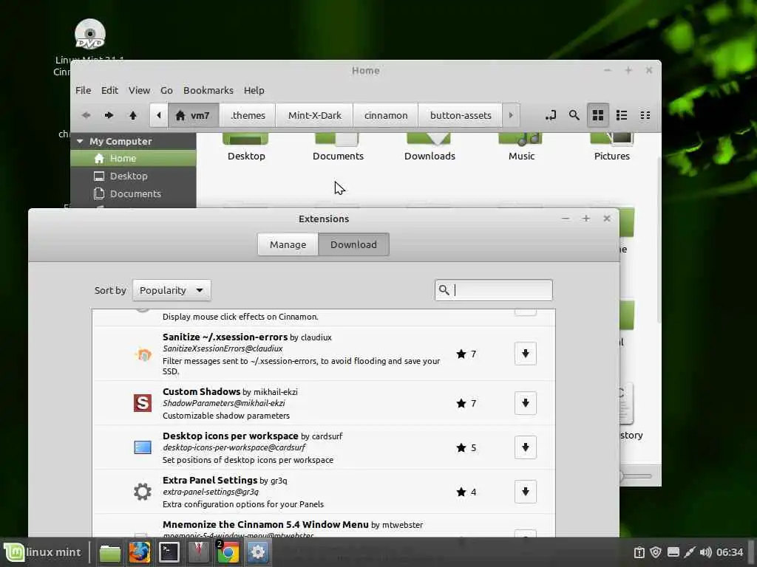Click network connection tray icon

[689, 552]
